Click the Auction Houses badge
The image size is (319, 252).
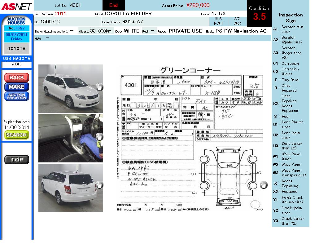(x=16, y=21)
